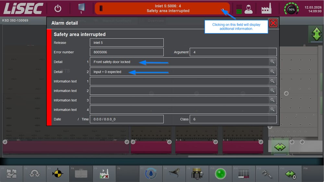Image resolution: width=324 pixels, height=182 pixels.
Task: Open Information text 1 magnifier
Action: (x=272, y=81)
